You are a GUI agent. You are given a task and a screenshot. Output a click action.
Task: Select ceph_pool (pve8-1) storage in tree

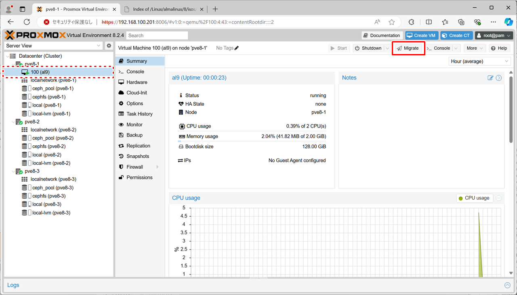(53, 88)
